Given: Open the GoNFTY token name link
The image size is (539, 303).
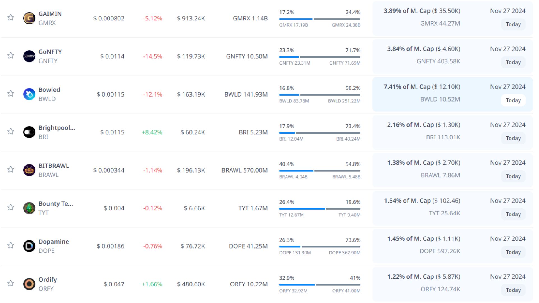Looking at the screenshot, I should (x=50, y=52).
